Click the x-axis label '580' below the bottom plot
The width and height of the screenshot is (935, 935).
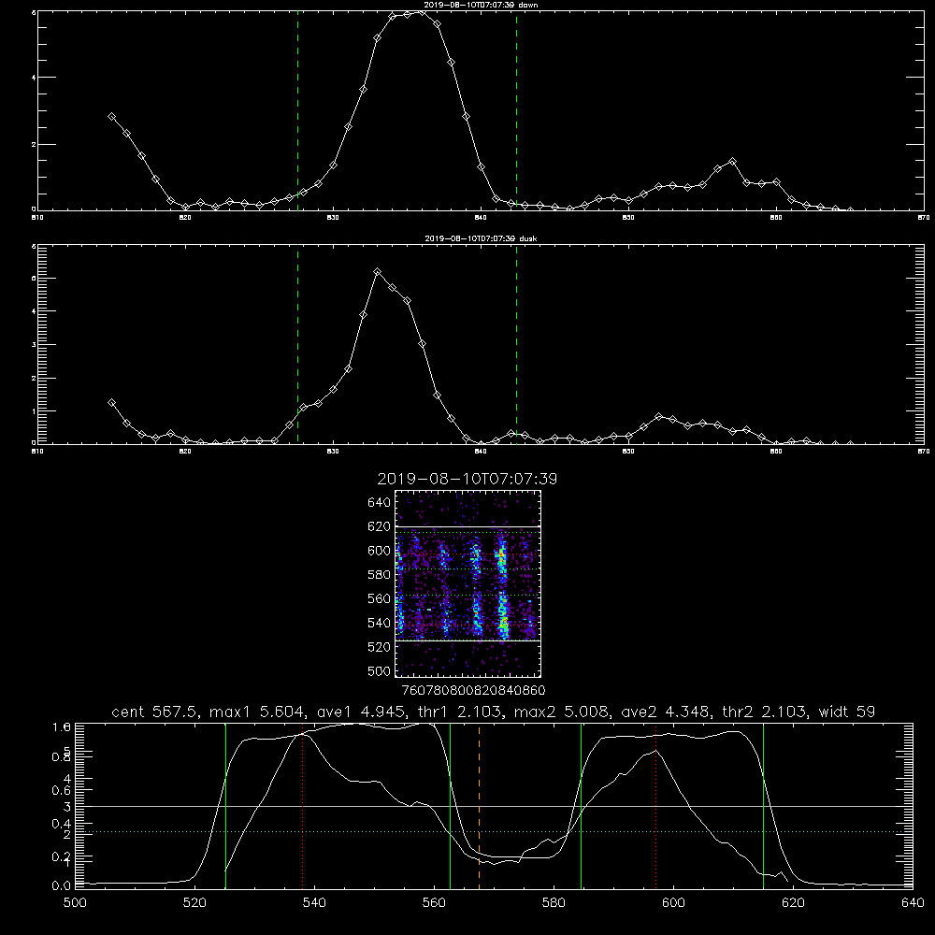[554, 903]
